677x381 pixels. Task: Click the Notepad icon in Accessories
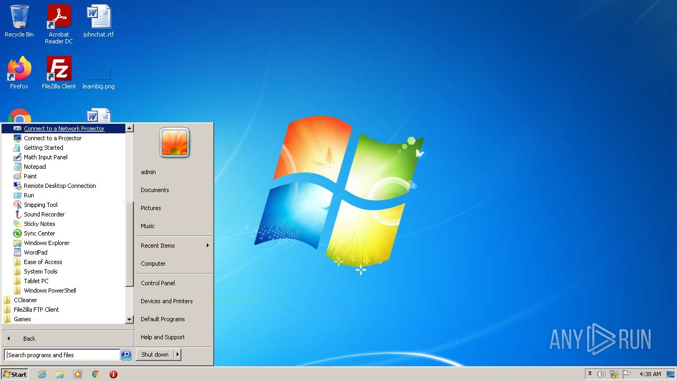(17, 167)
